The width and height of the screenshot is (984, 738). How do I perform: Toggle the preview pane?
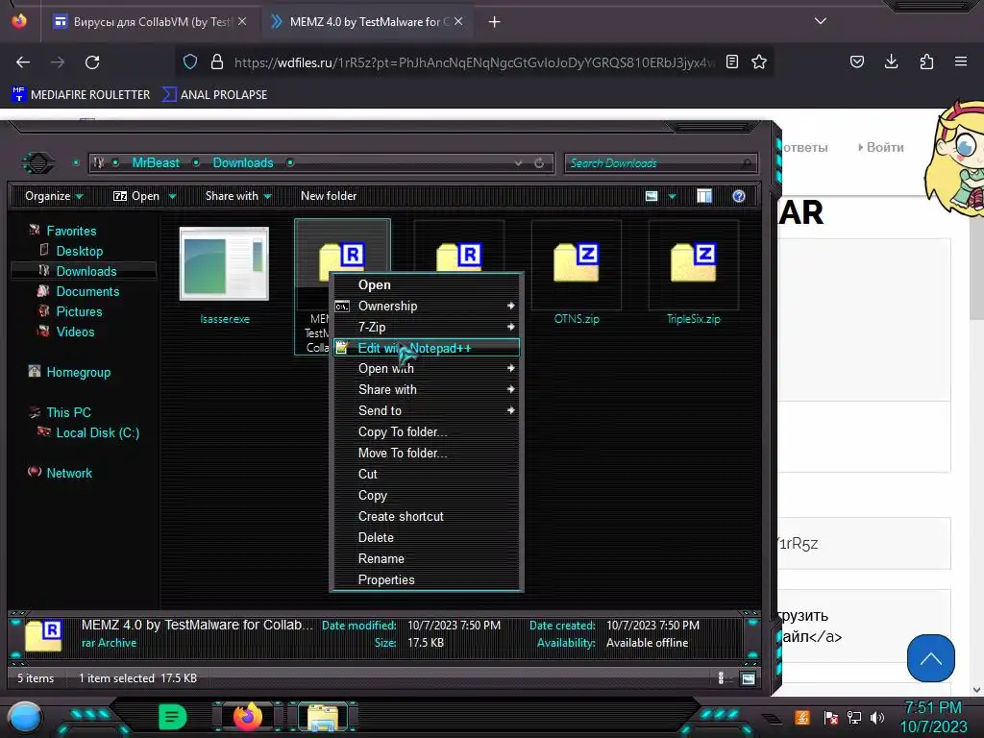click(704, 196)
